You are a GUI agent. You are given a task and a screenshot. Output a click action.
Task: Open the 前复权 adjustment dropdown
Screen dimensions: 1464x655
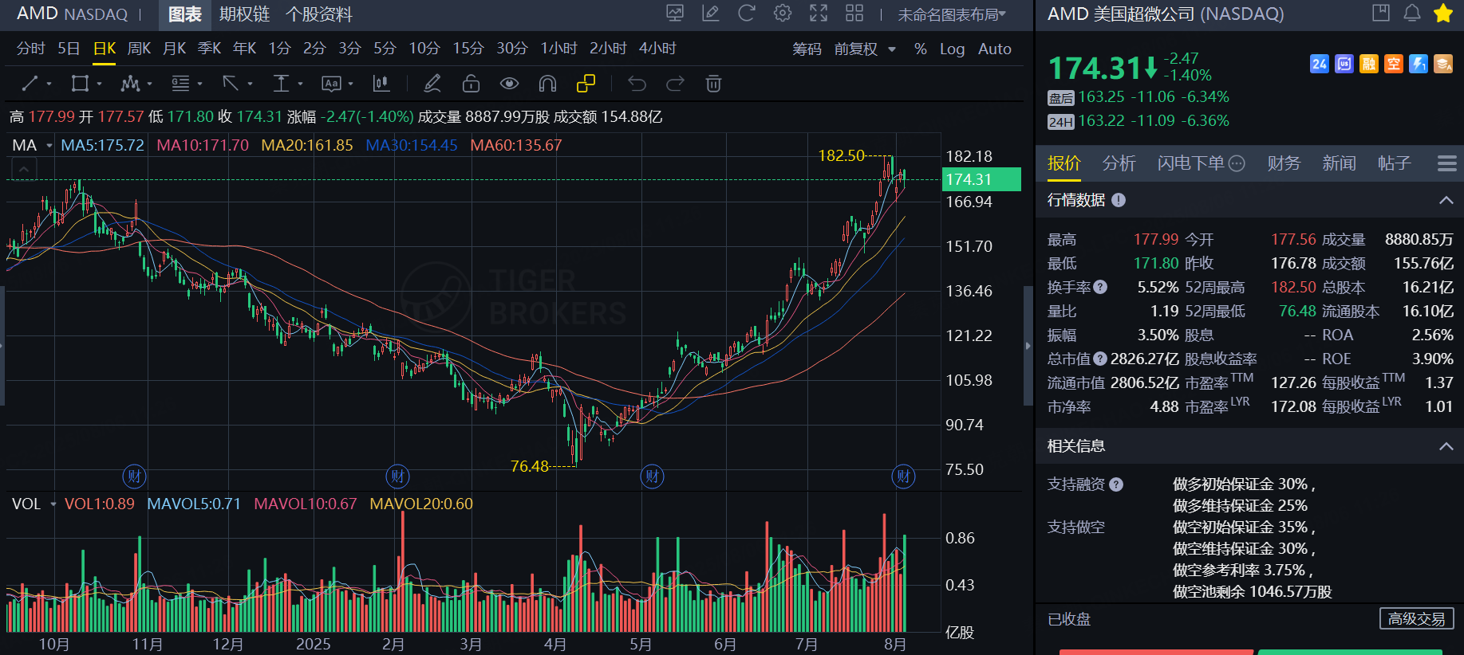tap(865, 49)
